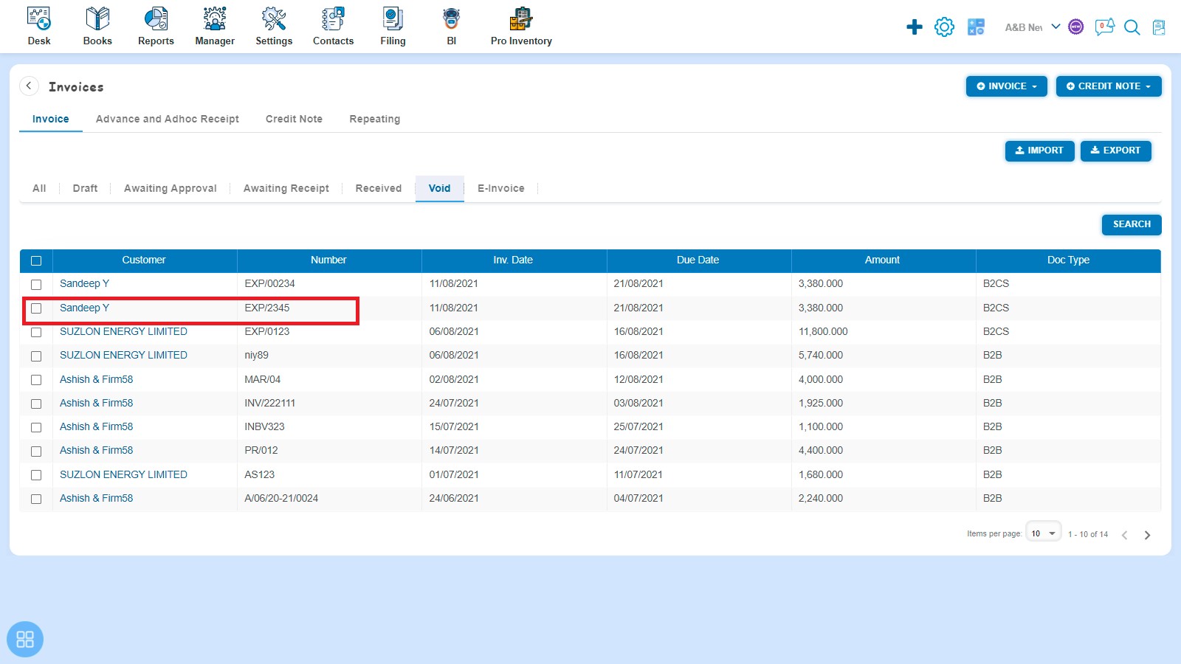Click the gear configuration icon

(x=944, y=27)
